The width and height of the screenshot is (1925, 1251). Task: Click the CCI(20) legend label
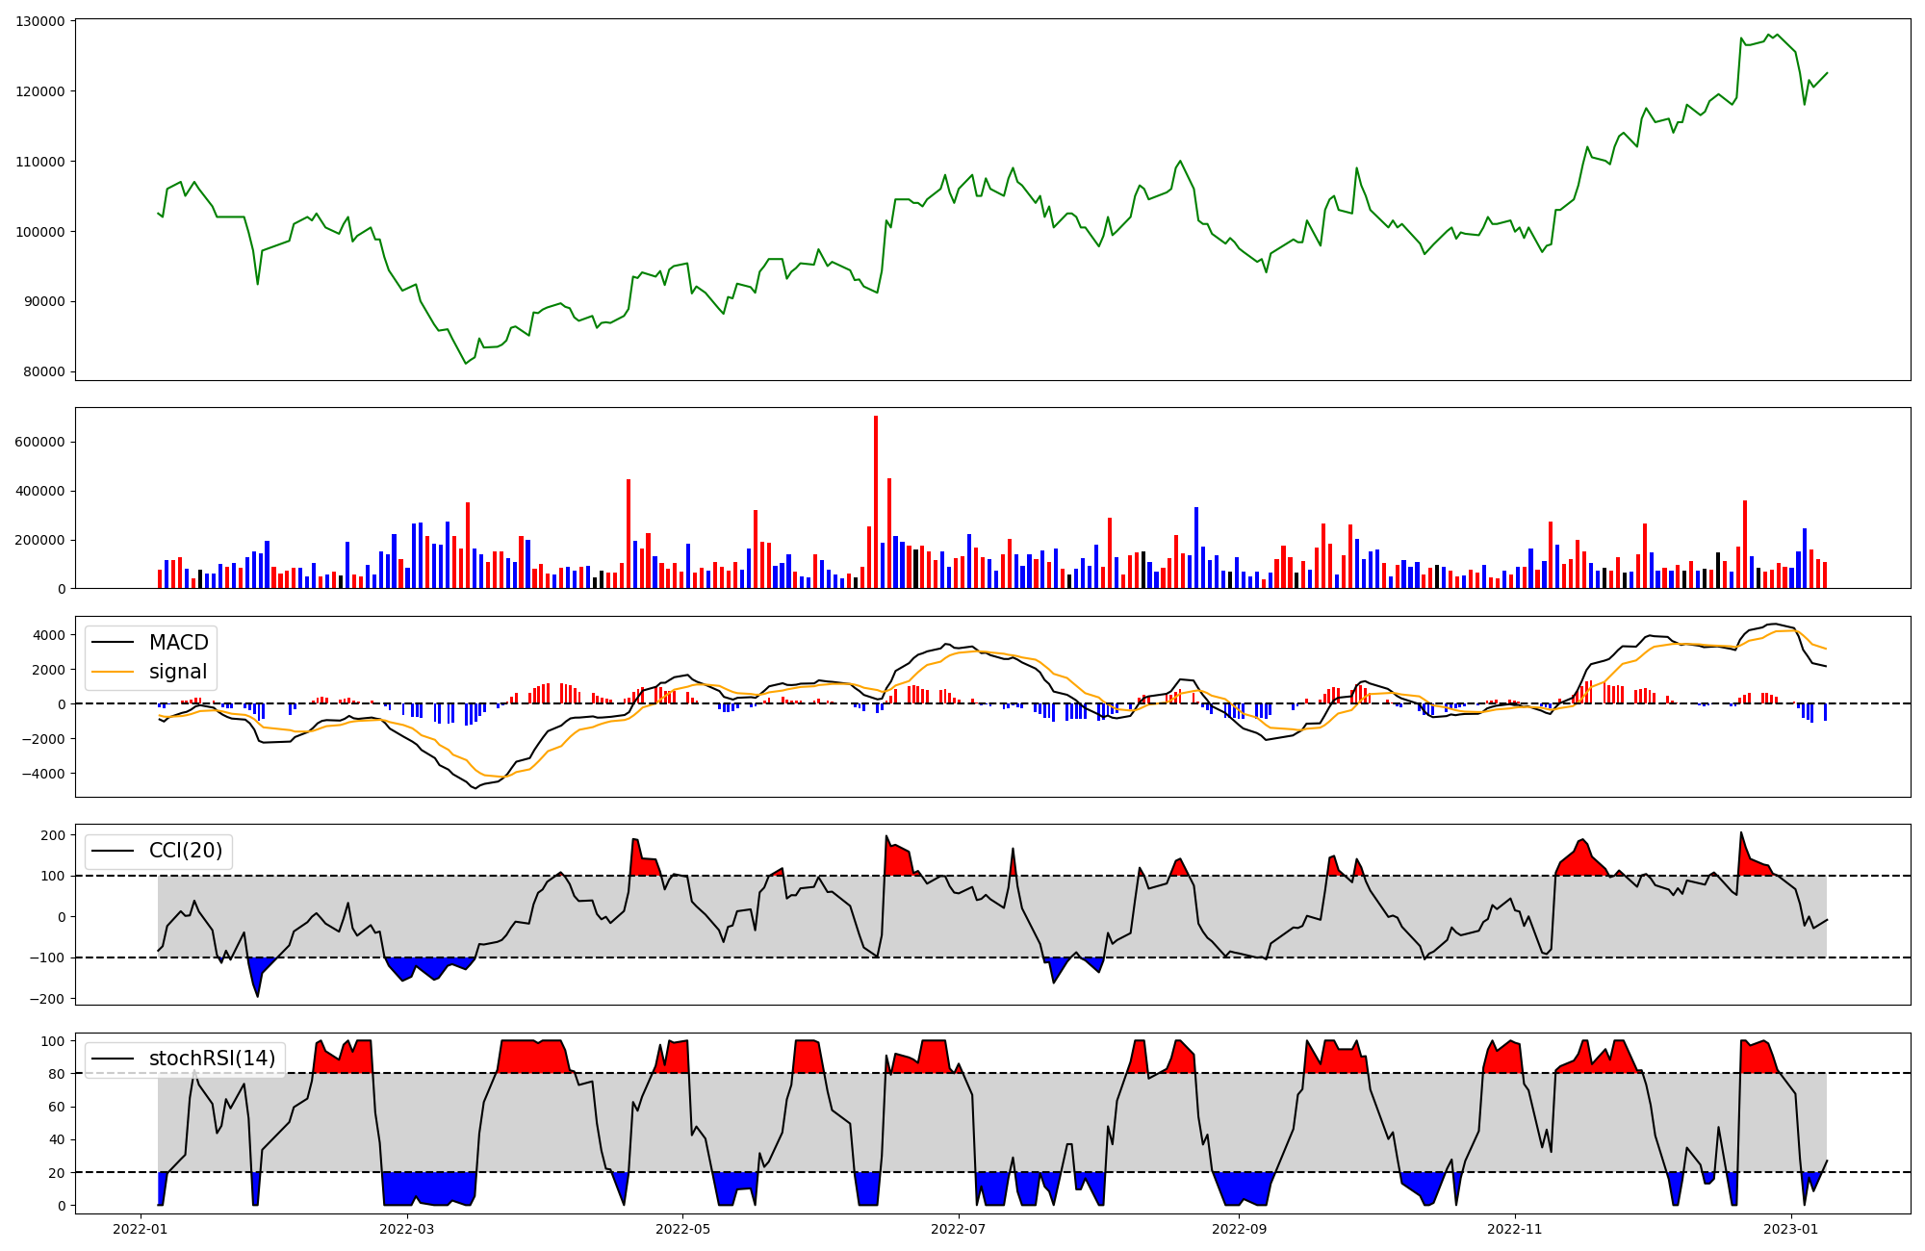point(185,851)
